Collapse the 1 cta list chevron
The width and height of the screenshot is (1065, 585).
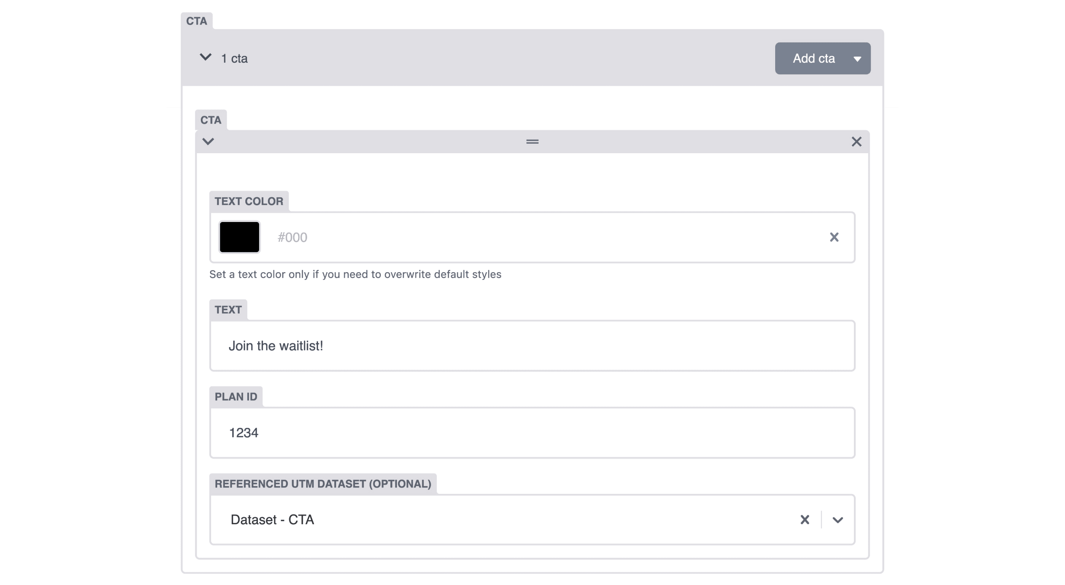coord(205,57)
